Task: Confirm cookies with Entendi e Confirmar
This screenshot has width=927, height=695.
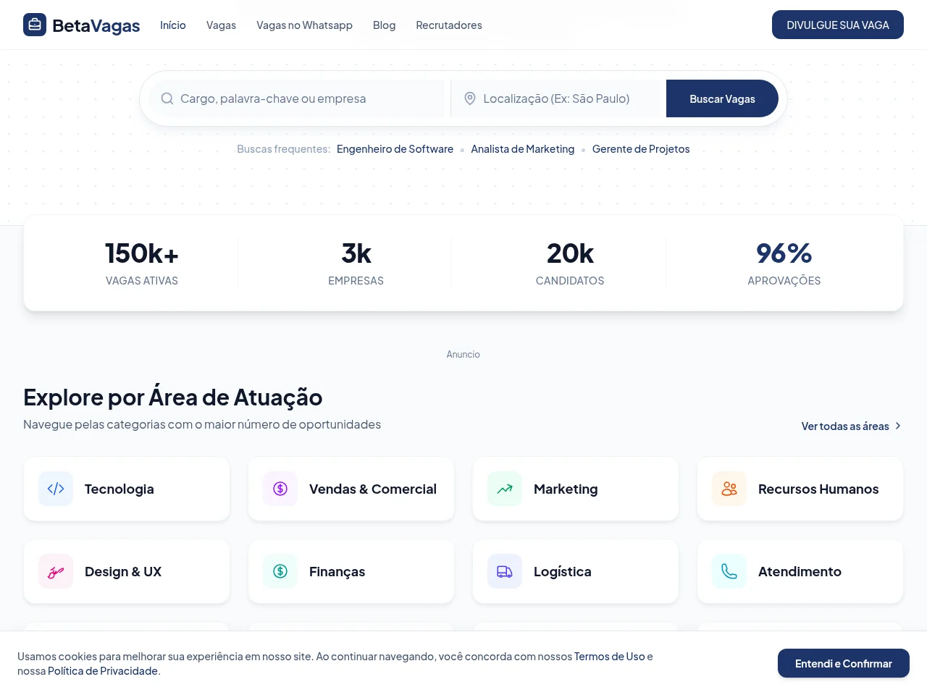Action: pos(844,663)
